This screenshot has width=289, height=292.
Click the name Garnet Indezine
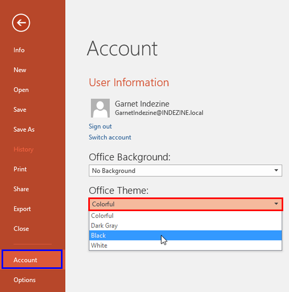coord(142,104)
